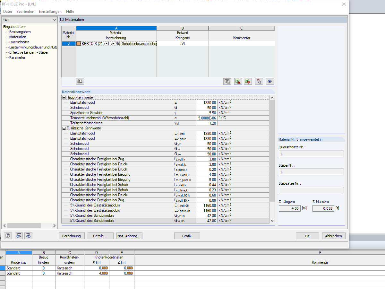Click Excel import icon with red down arrow
Image resolution: width=385 pixels, height=289 pixels.
point(248,81)
